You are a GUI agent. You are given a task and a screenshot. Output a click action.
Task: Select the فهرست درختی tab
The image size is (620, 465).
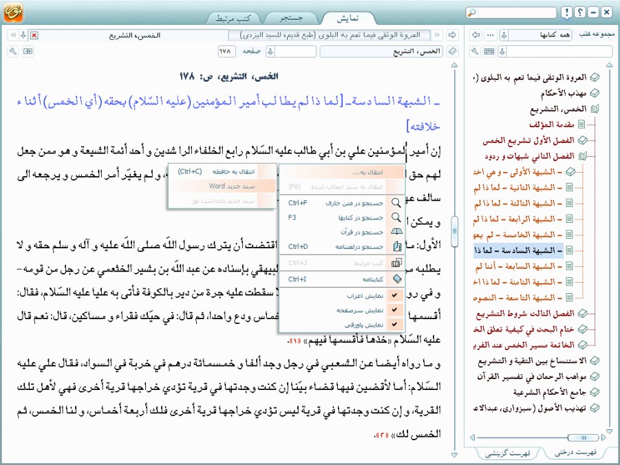point(575,453)
